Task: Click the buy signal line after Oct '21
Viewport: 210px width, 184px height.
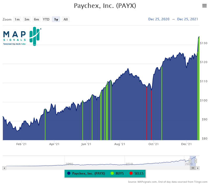Action: tap(162, 103)
